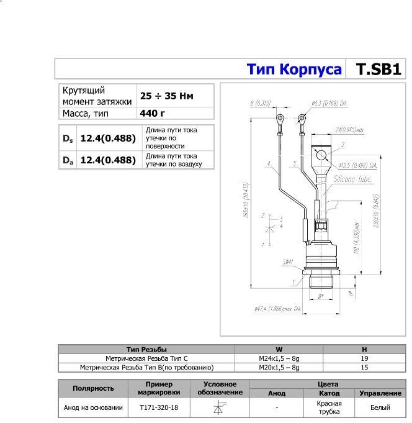The image size is (412, 423).
Task: Click the 'Крутящий момент затяжки' label
Action: (x=97, y=96)
